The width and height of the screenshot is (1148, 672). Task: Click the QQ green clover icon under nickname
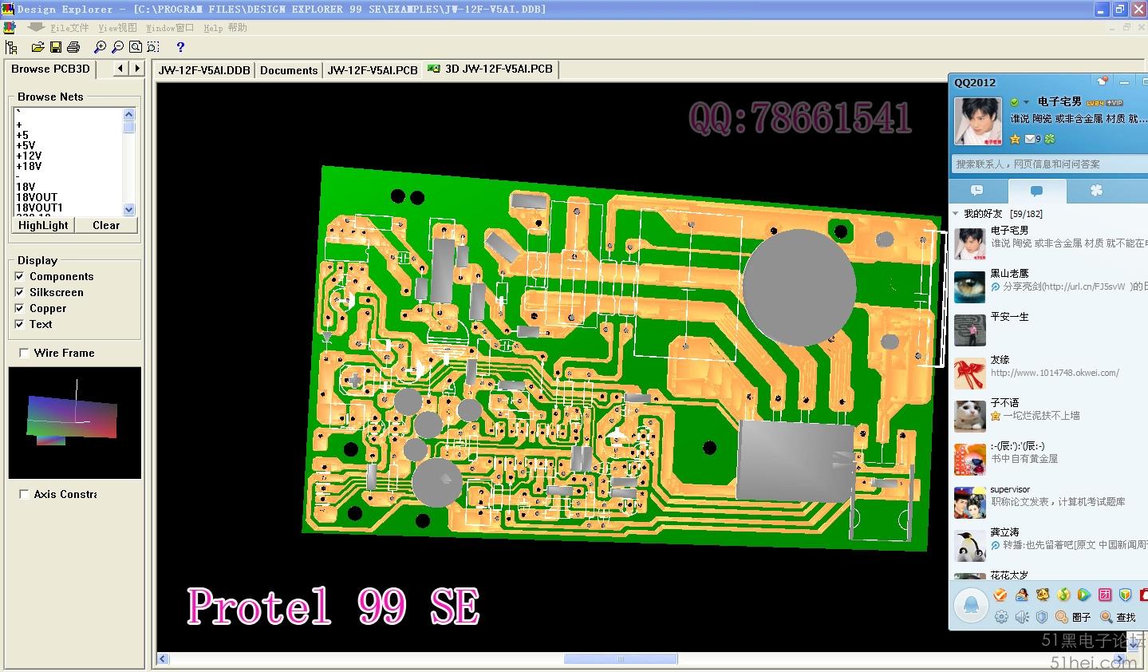[1051, 139]
